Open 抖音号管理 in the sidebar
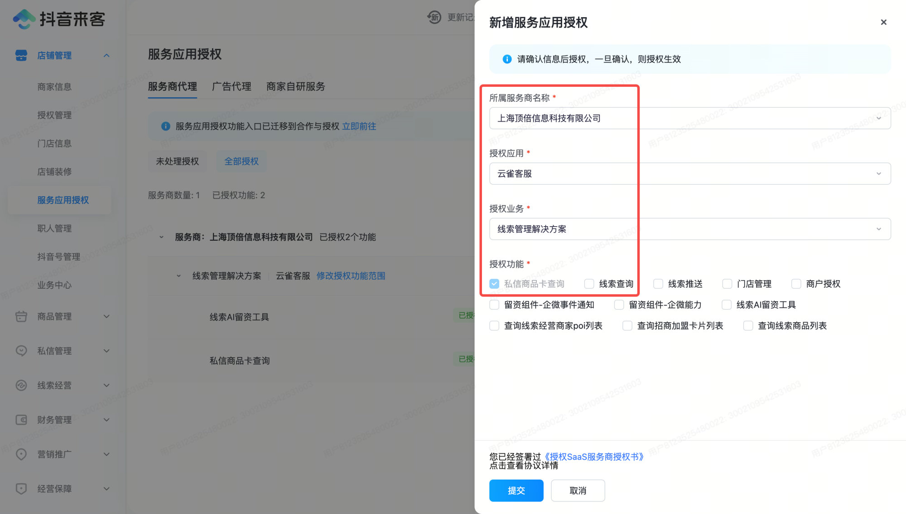This screenshot has height=514, width=906. [59, 257]
